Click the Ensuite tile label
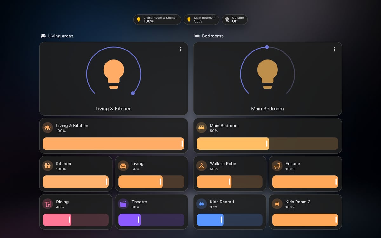 coord(293,164)
